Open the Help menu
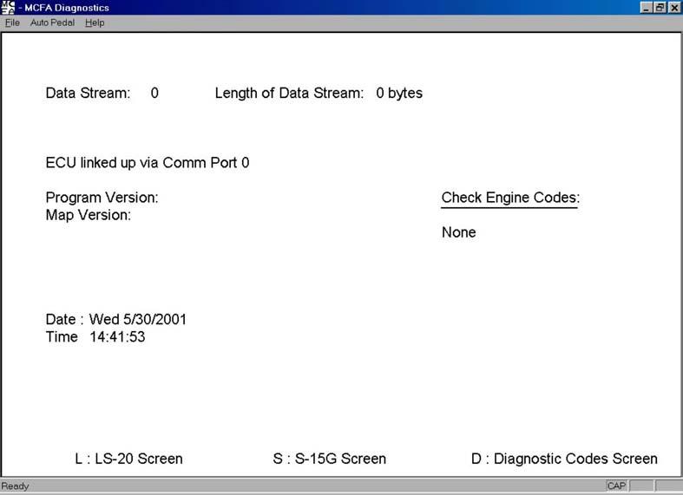Screen dimensions: 683x495 tap(95, 23)
